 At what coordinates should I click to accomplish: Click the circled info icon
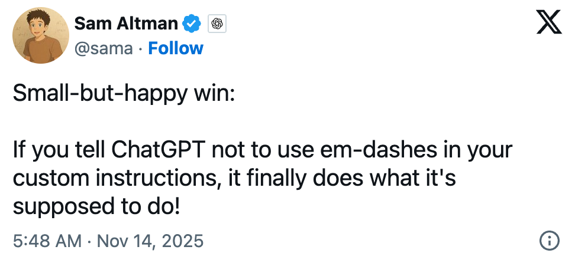point(550,241)
